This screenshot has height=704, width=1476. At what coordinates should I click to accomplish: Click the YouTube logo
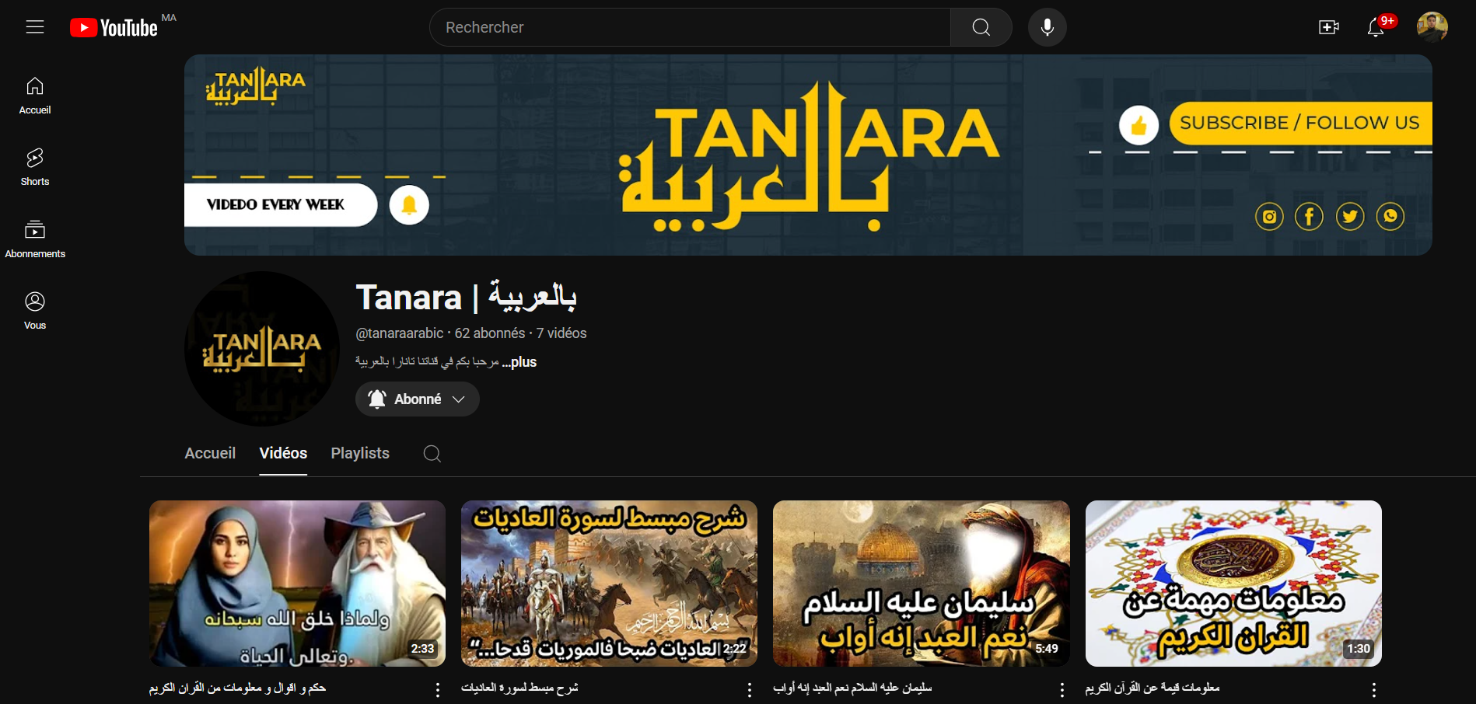tap(114, 28)
